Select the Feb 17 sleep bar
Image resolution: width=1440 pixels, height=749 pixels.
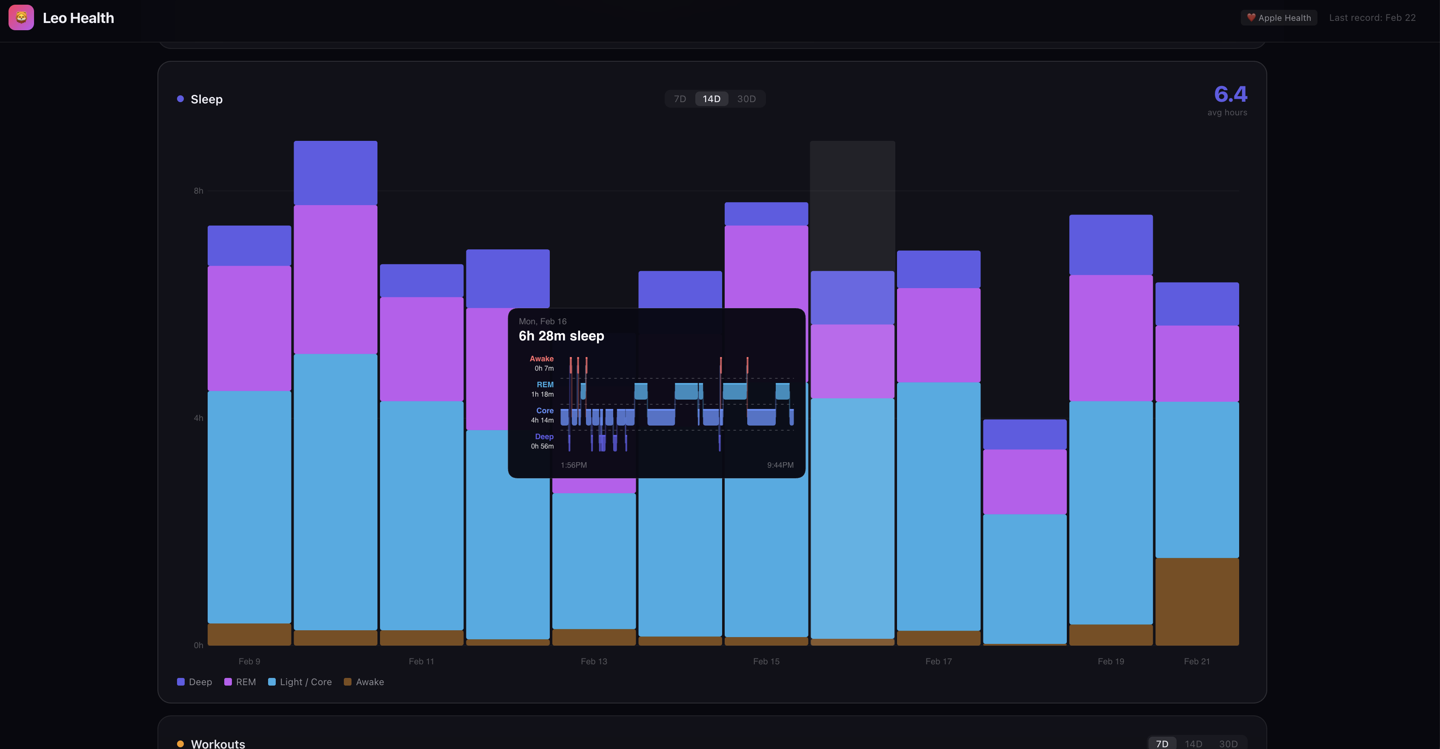tap(939, 448)
